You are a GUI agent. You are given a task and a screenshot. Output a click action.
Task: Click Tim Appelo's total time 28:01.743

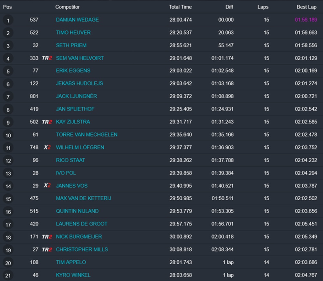[x=181, y=262]
